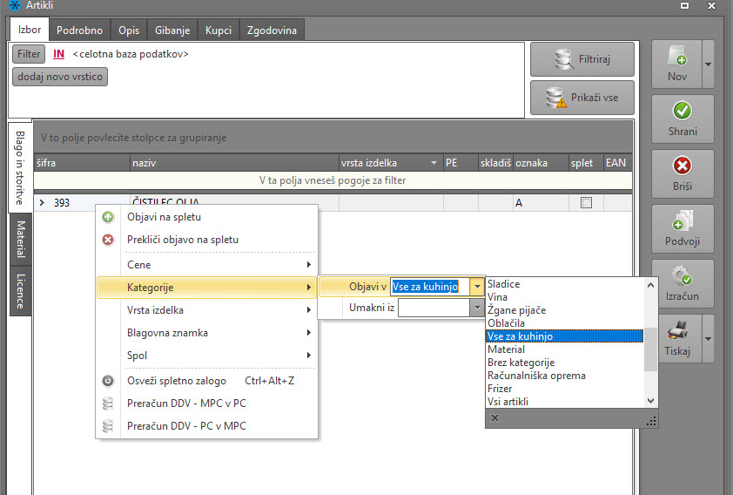Click the Izračun gear icon
733x495 pixels.
coord(683,275)
